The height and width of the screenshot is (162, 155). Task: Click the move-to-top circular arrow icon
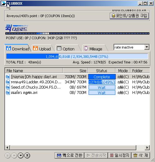coord(7,155)
